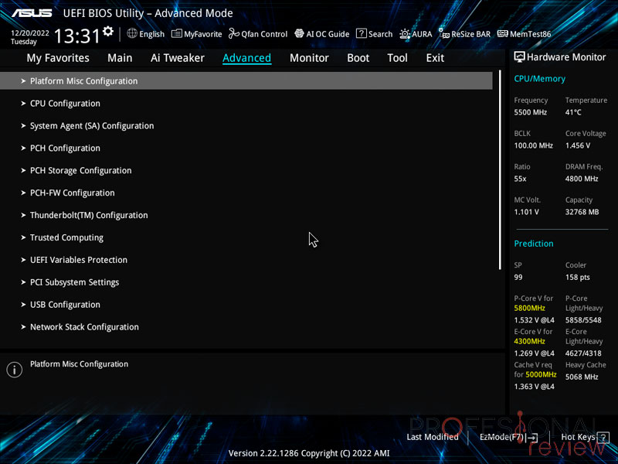This screenshot has width=618, height=464.
Task: Click the SP value 99
Action: tap(518, 278)
